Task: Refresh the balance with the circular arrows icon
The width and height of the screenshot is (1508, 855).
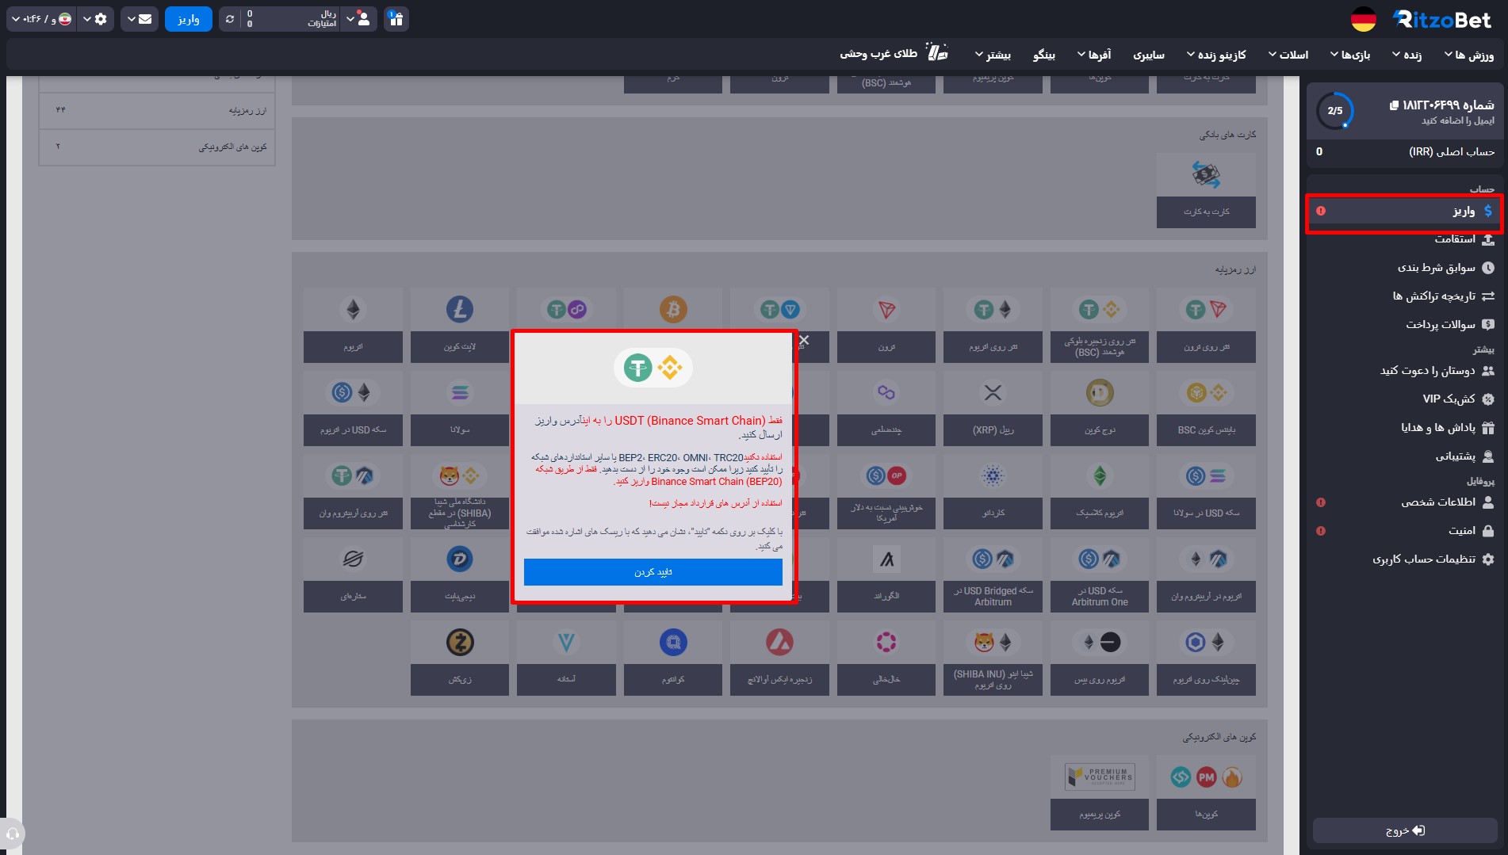Action: pyautogui.click(x=230, y=19)
